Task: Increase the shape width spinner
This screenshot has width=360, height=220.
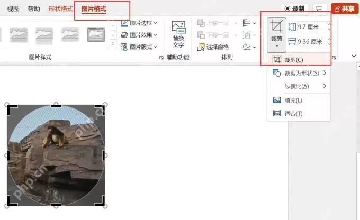Action: (x=330, y=39)
